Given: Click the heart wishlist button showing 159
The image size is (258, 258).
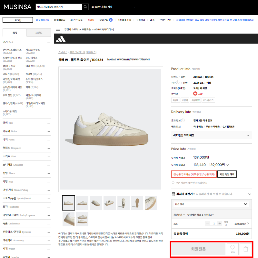Looking at the screenshot, I should point(233,249).
